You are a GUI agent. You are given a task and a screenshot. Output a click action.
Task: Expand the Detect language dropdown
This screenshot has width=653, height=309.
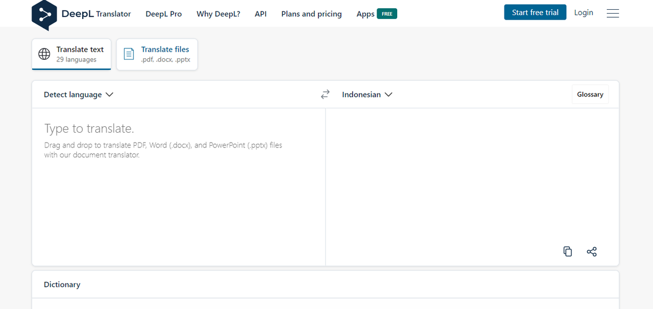pyautogui.click(x=78, y=95)
